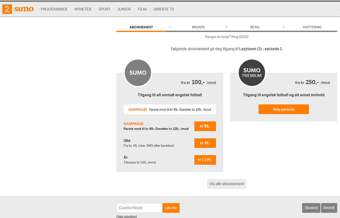This screenshot has height=218, width=340.
Task: Choose the yearly kr 1 199,- button
Action: 205,160
